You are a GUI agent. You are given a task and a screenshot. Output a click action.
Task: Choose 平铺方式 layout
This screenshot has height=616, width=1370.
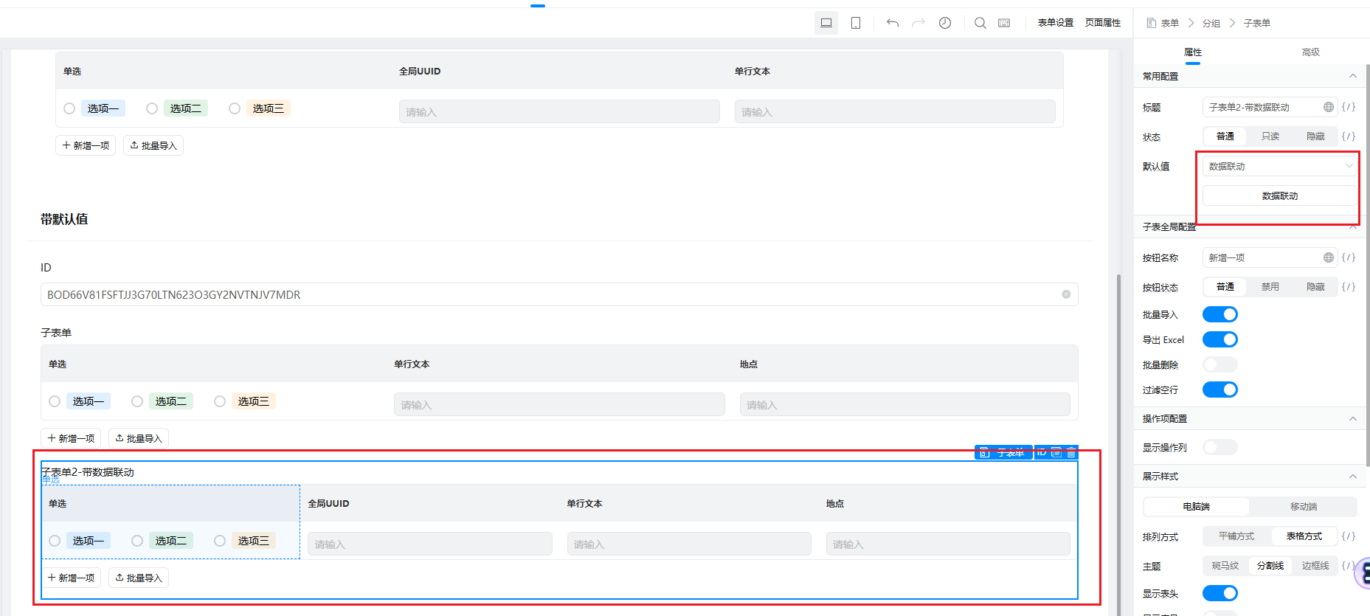(x=1236, y=536)
